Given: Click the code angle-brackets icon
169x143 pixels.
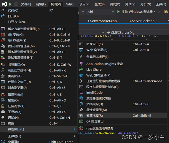Looking at the screenshot, I should [3, 10].
